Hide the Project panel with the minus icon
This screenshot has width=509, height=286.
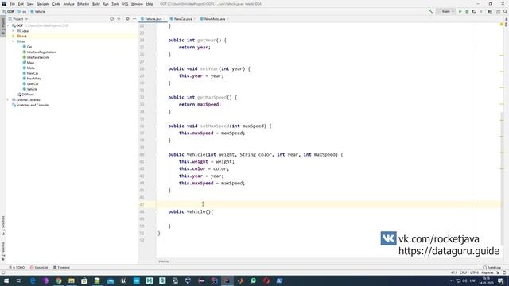(134, 19)
